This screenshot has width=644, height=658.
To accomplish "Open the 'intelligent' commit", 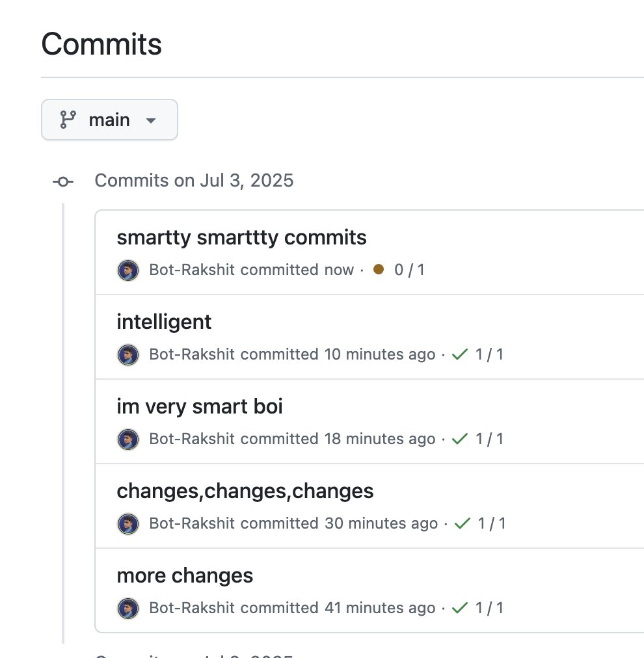I will 164,322.
